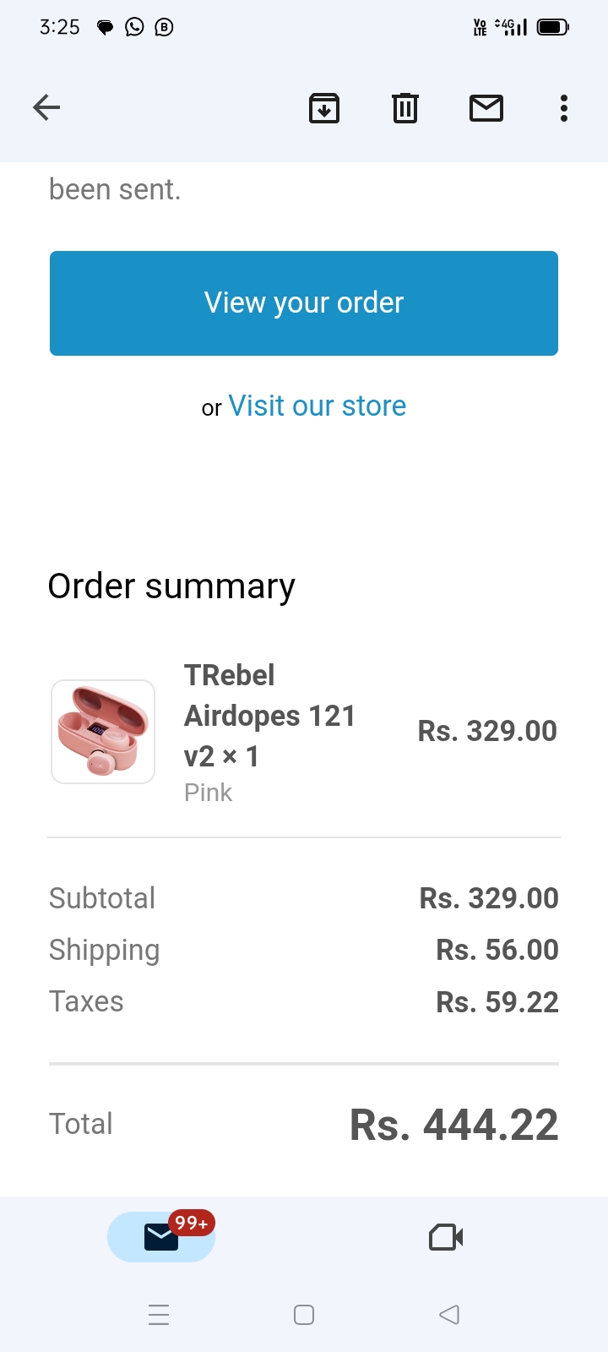The width and height of the screenshot is (608, 1352).
Task: Tap the battery icon in status bar
Action: coord(553,27)
